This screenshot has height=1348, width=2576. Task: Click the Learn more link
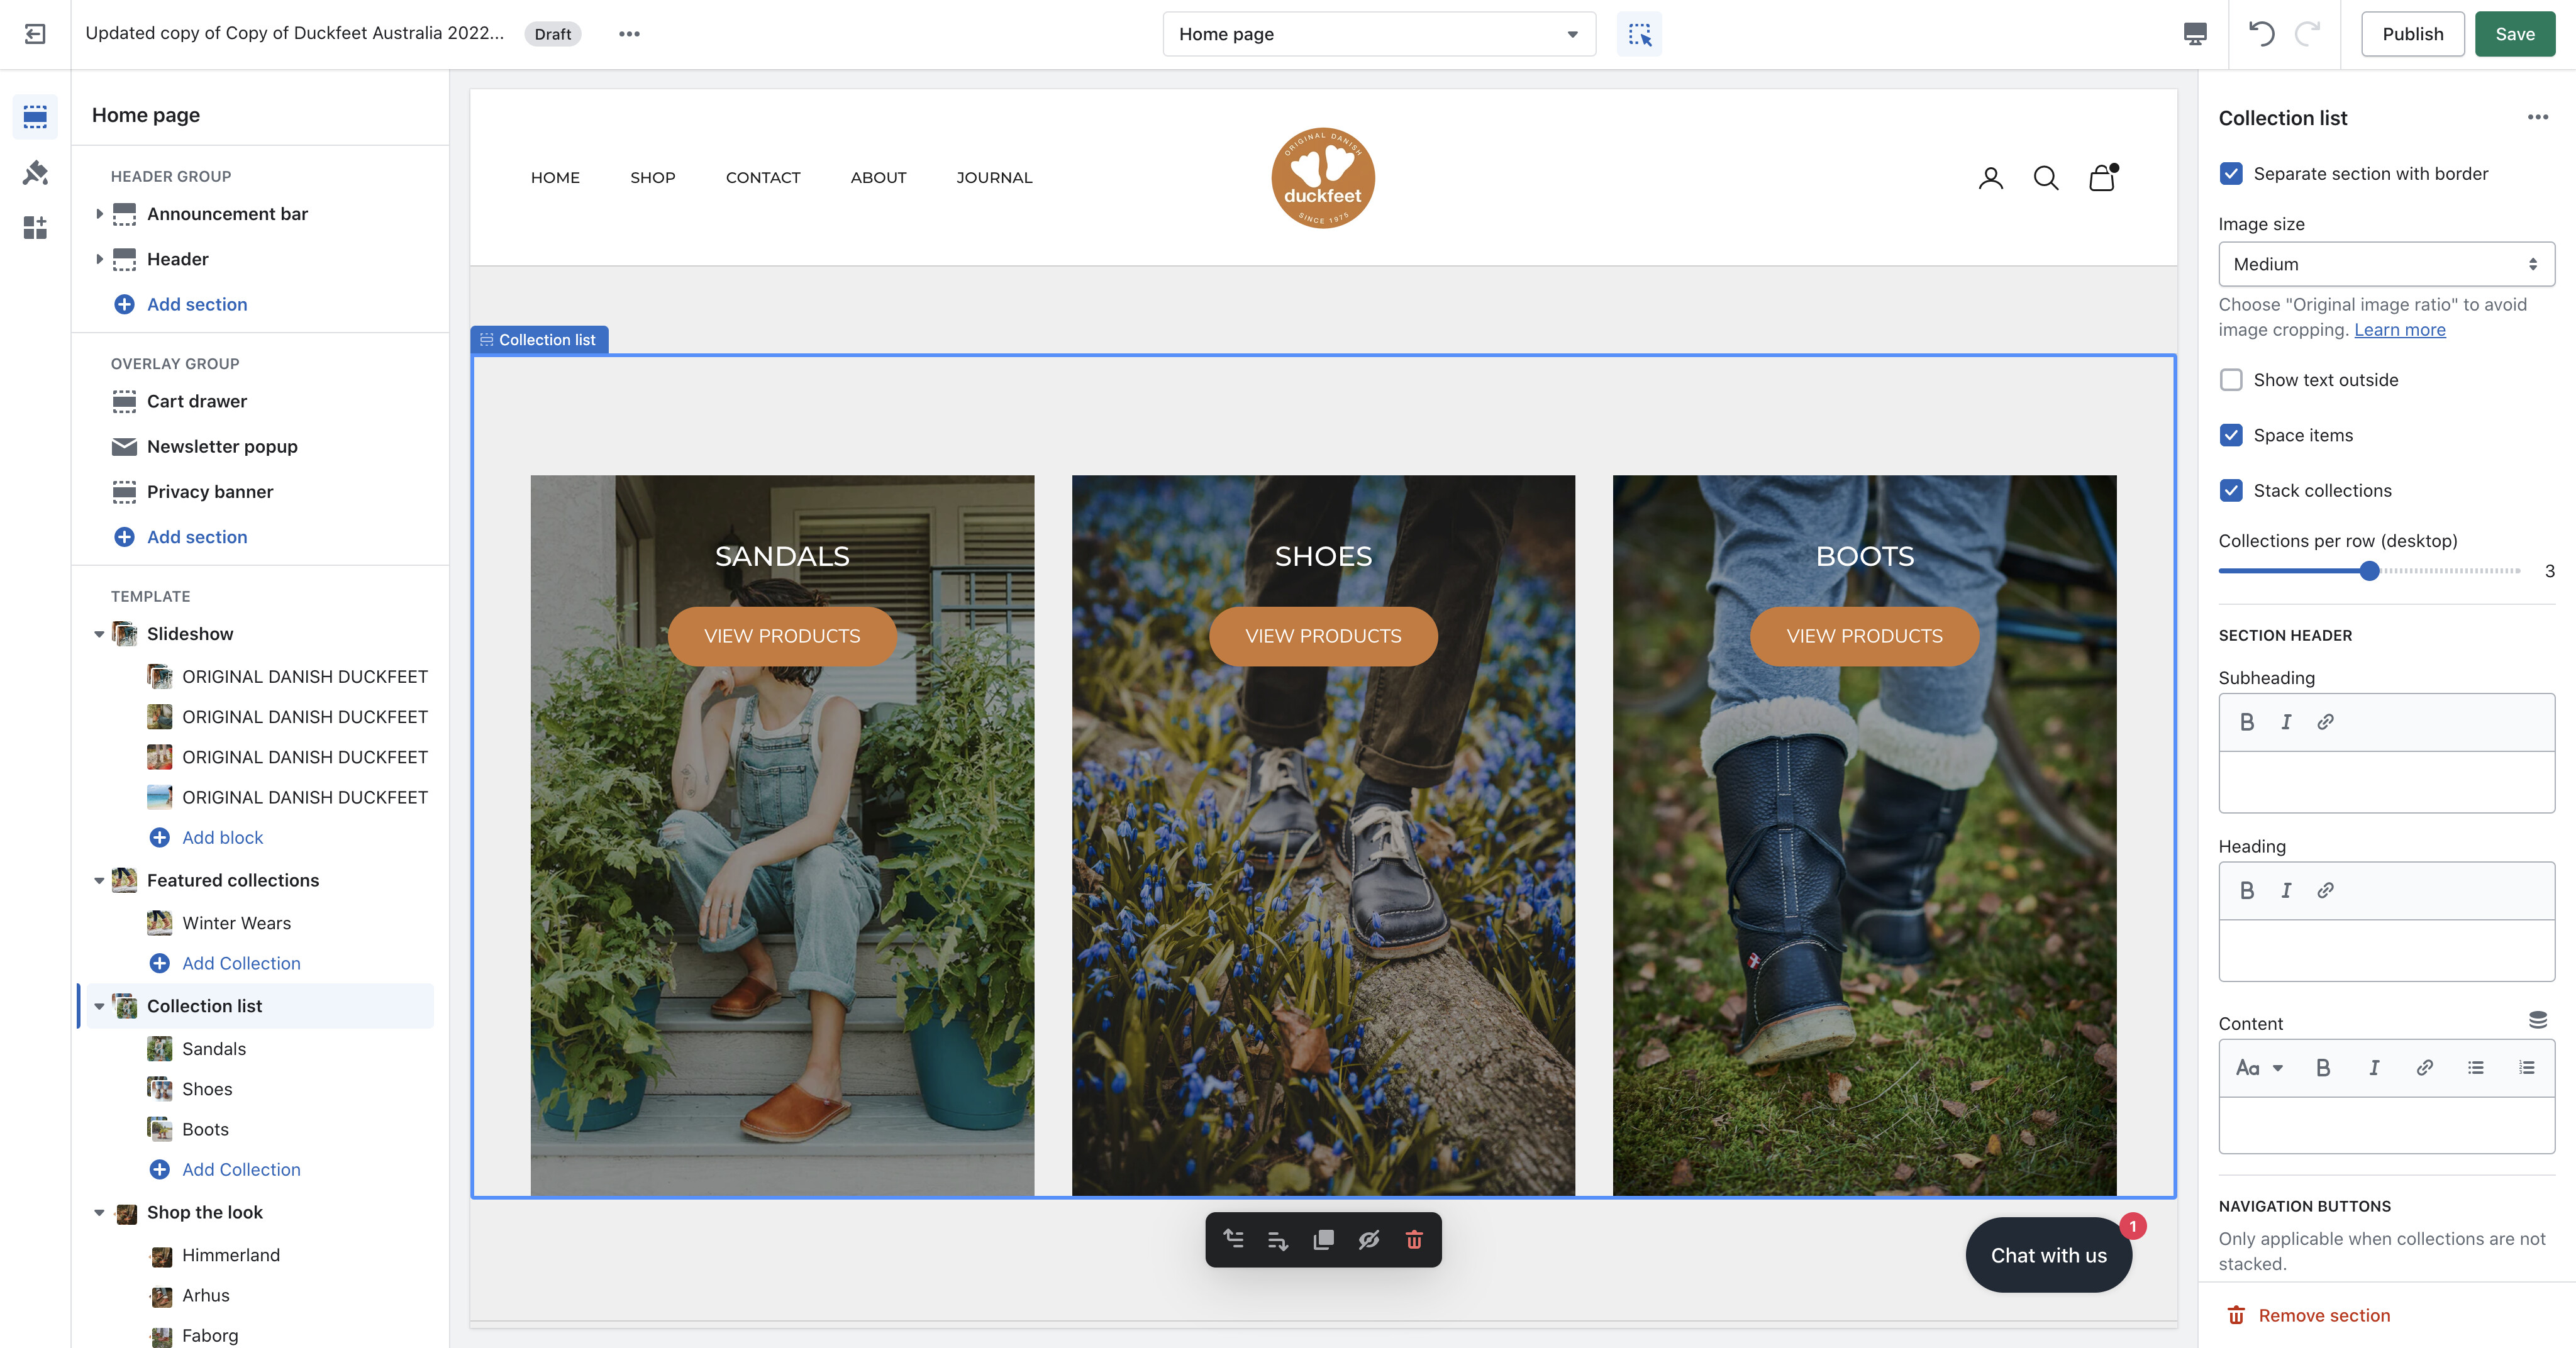pyautogui.click(x=2399, y=330)
